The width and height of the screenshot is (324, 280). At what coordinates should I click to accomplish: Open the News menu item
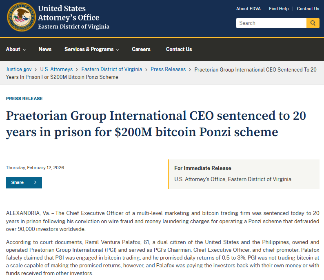pos(45,49)
